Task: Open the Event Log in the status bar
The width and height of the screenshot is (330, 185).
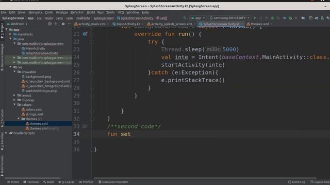Action: point(296,182)
